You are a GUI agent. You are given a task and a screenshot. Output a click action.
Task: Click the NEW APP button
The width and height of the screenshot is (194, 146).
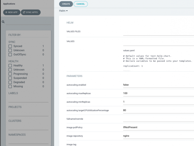tap(12, 12)
